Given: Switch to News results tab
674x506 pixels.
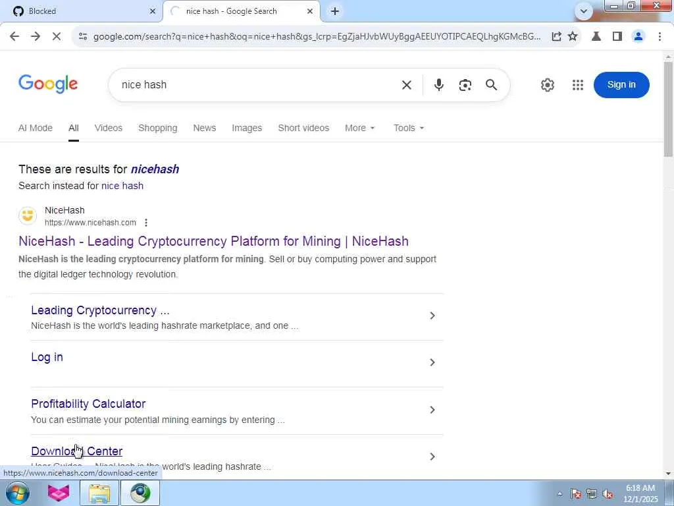Looking at the screenshot, I should point(205,128).
